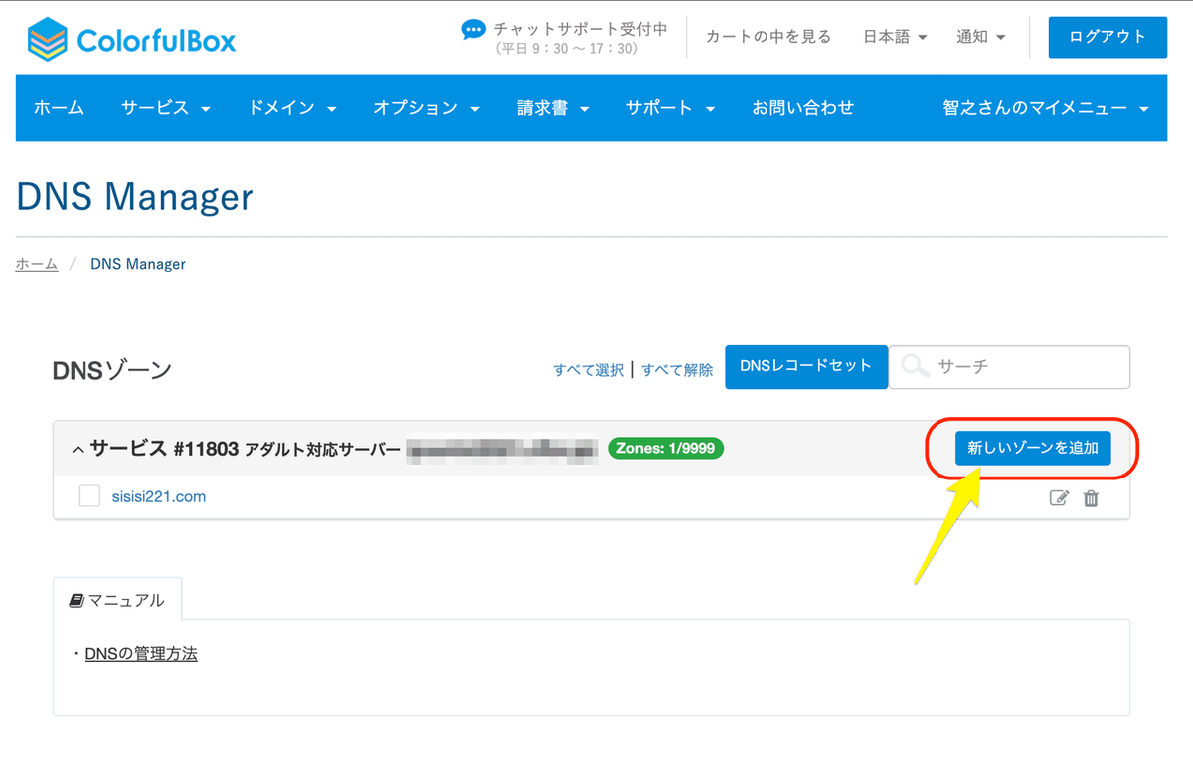Click お問い合わせ in the navigation bar
1193x765 pixels.
click(x=802, y=108)
